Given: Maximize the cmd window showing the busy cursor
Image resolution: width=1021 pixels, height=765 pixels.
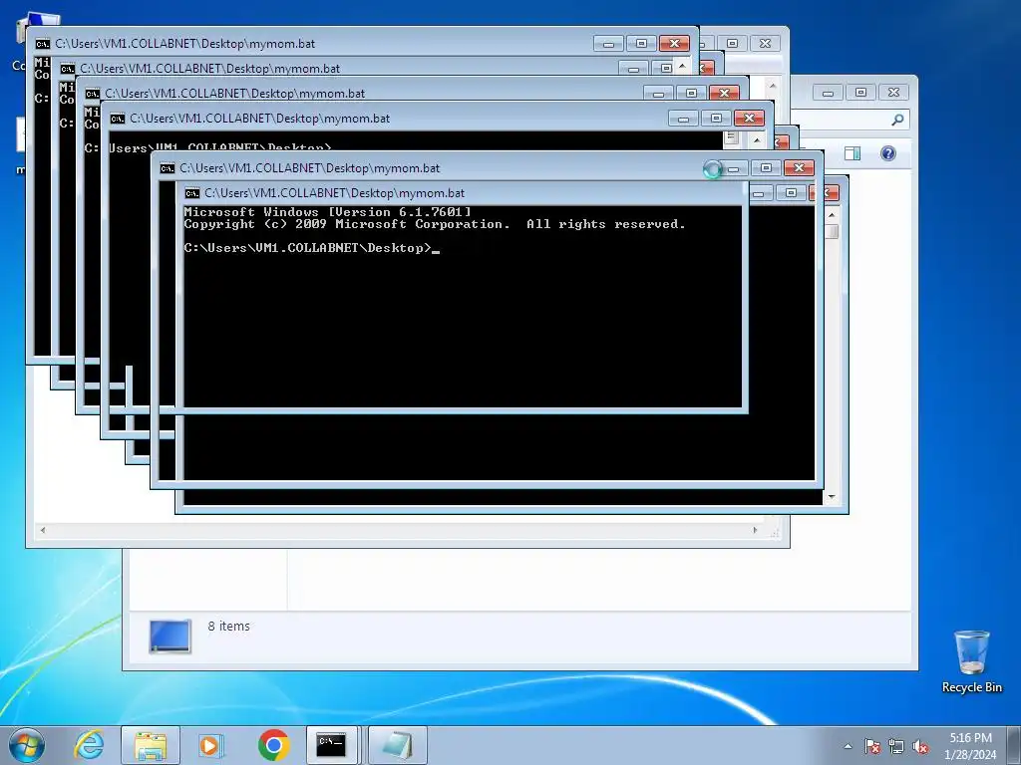Looking at the screenshot, I should coord(766,167).
